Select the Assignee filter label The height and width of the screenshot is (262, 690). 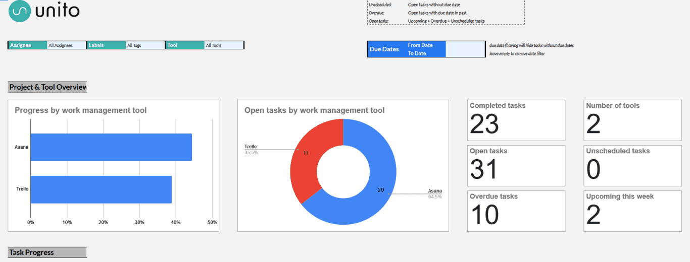pos(28,45)
